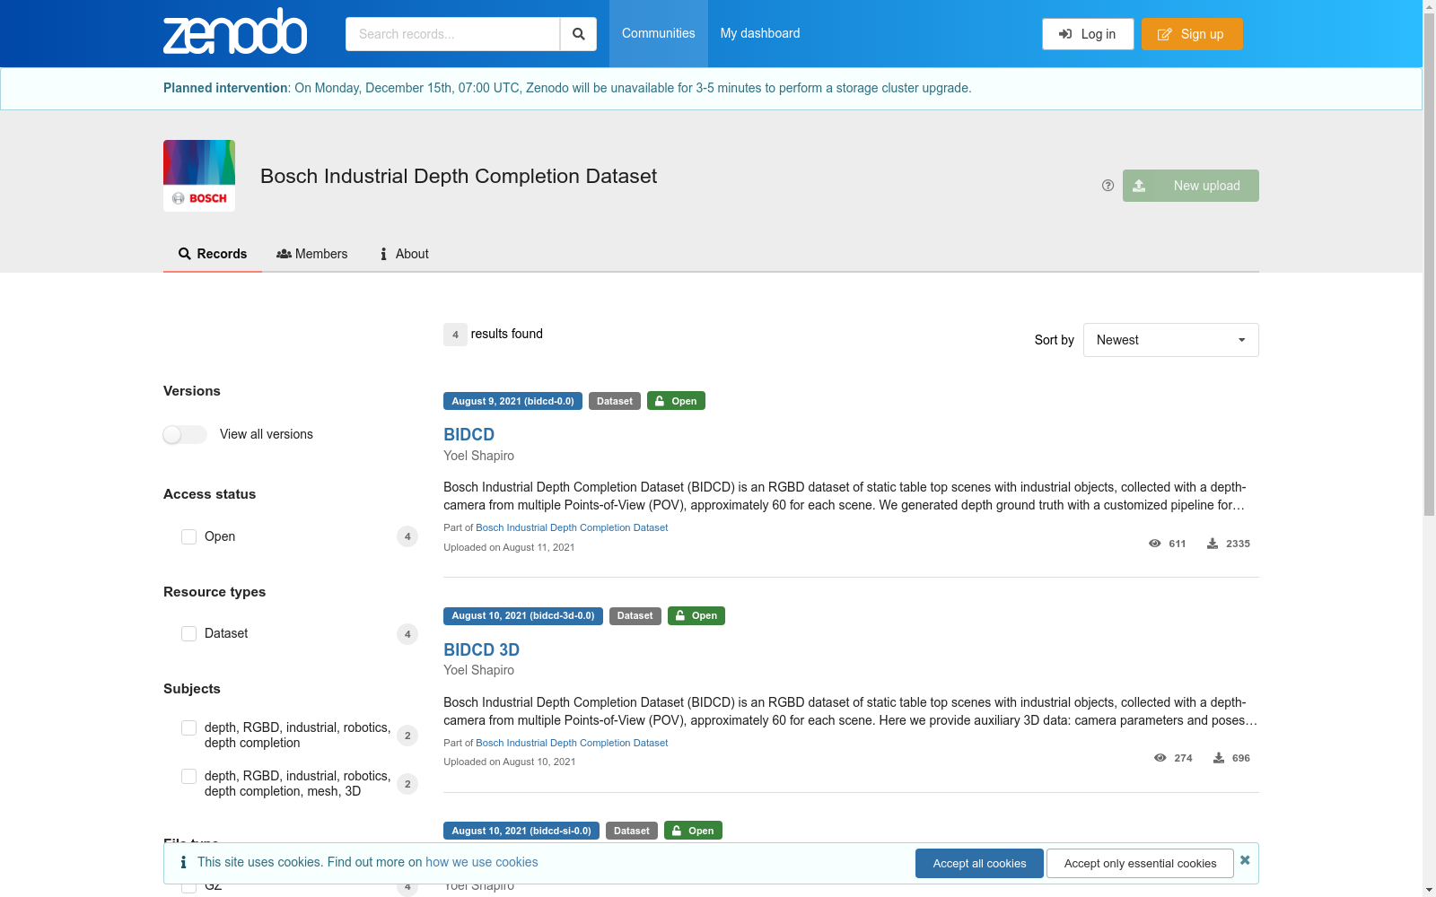
Task: Click the search magnifier button
Action: coord(579,34)
